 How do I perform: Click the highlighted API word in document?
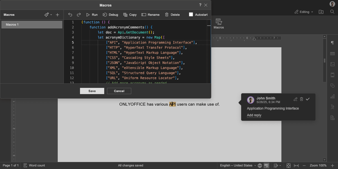[172, 104]
